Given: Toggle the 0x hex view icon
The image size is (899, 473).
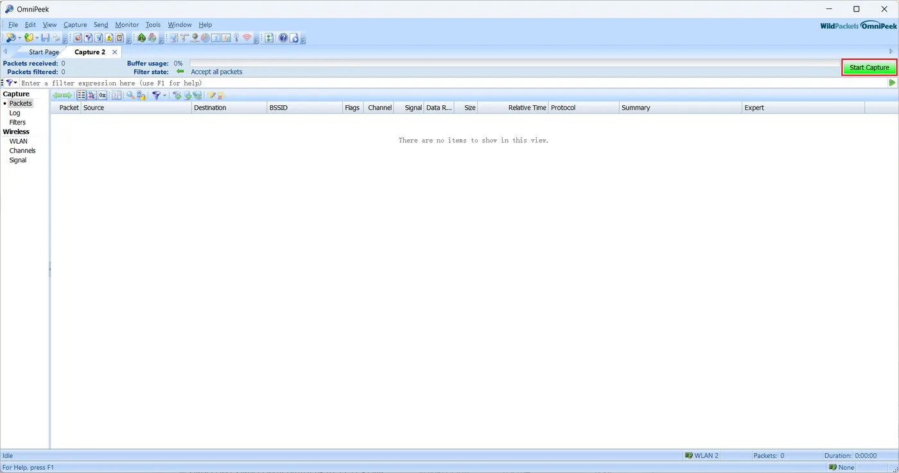Looking at the screenshot, I should 102,96.
